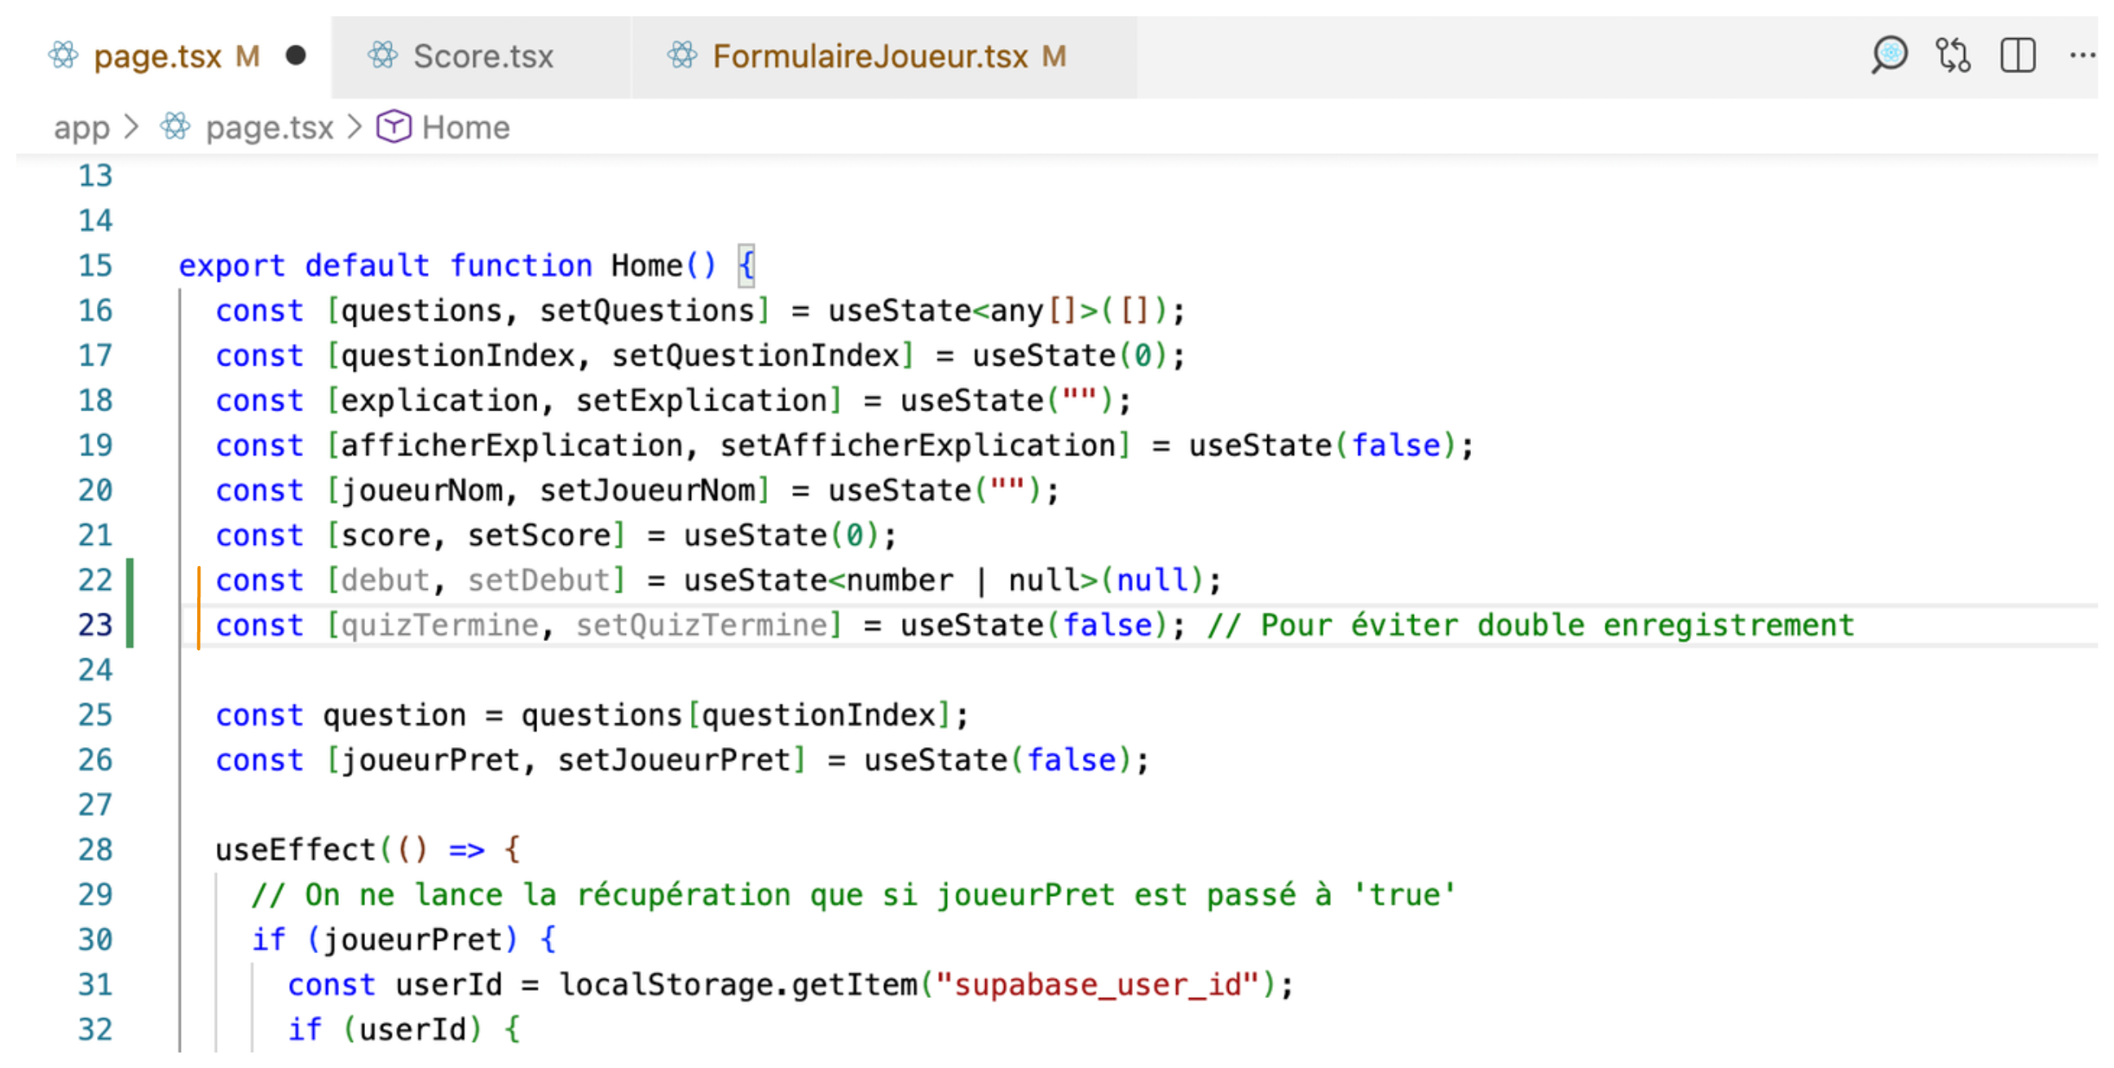Click the Open Changes diff icon
Image resolution: width=2114 pixels, height=1068 pixels.
(x=1954, y=55)
